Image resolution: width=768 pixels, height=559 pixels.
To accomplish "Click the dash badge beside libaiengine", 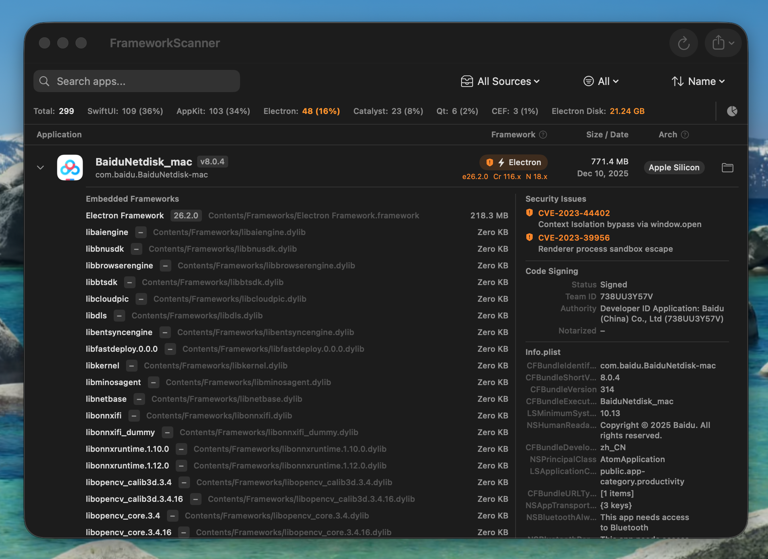I will [141, 232].
